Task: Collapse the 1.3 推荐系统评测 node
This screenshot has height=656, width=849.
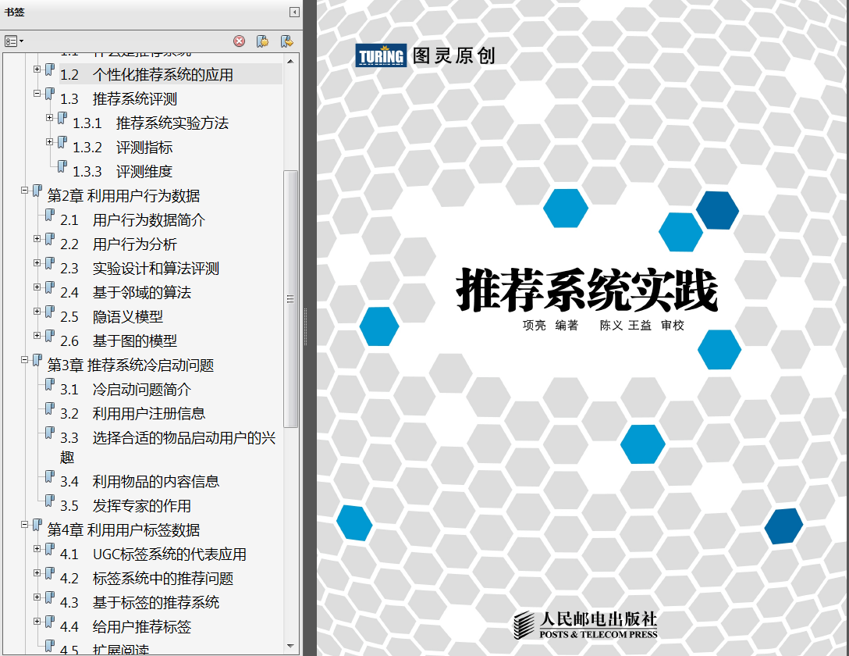Action: pos(37,93)
